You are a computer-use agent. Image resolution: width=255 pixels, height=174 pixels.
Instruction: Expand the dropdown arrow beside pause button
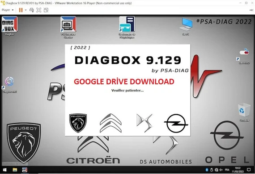tap(25, 10)
